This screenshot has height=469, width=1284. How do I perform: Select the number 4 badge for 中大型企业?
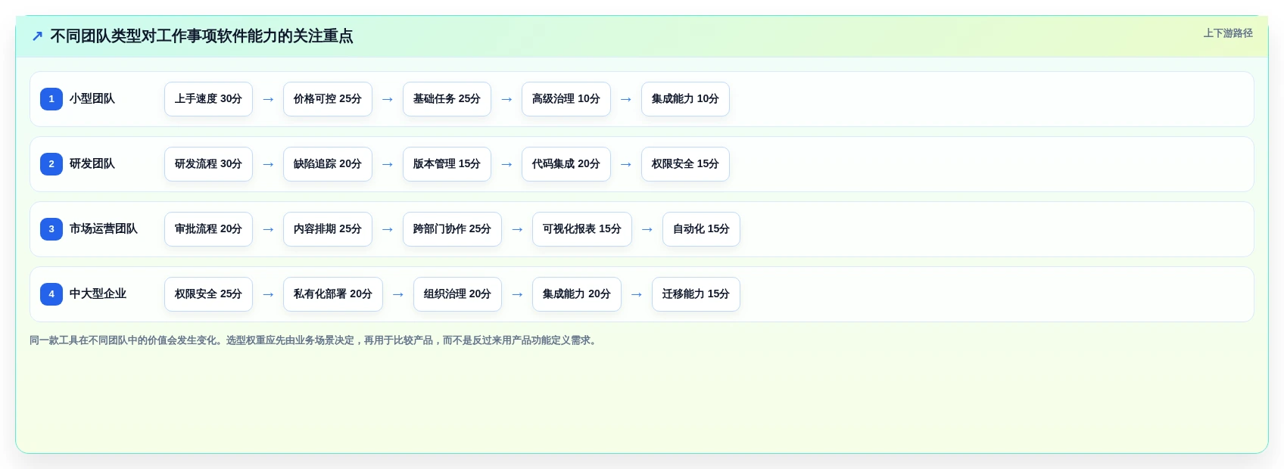(51, 294)
